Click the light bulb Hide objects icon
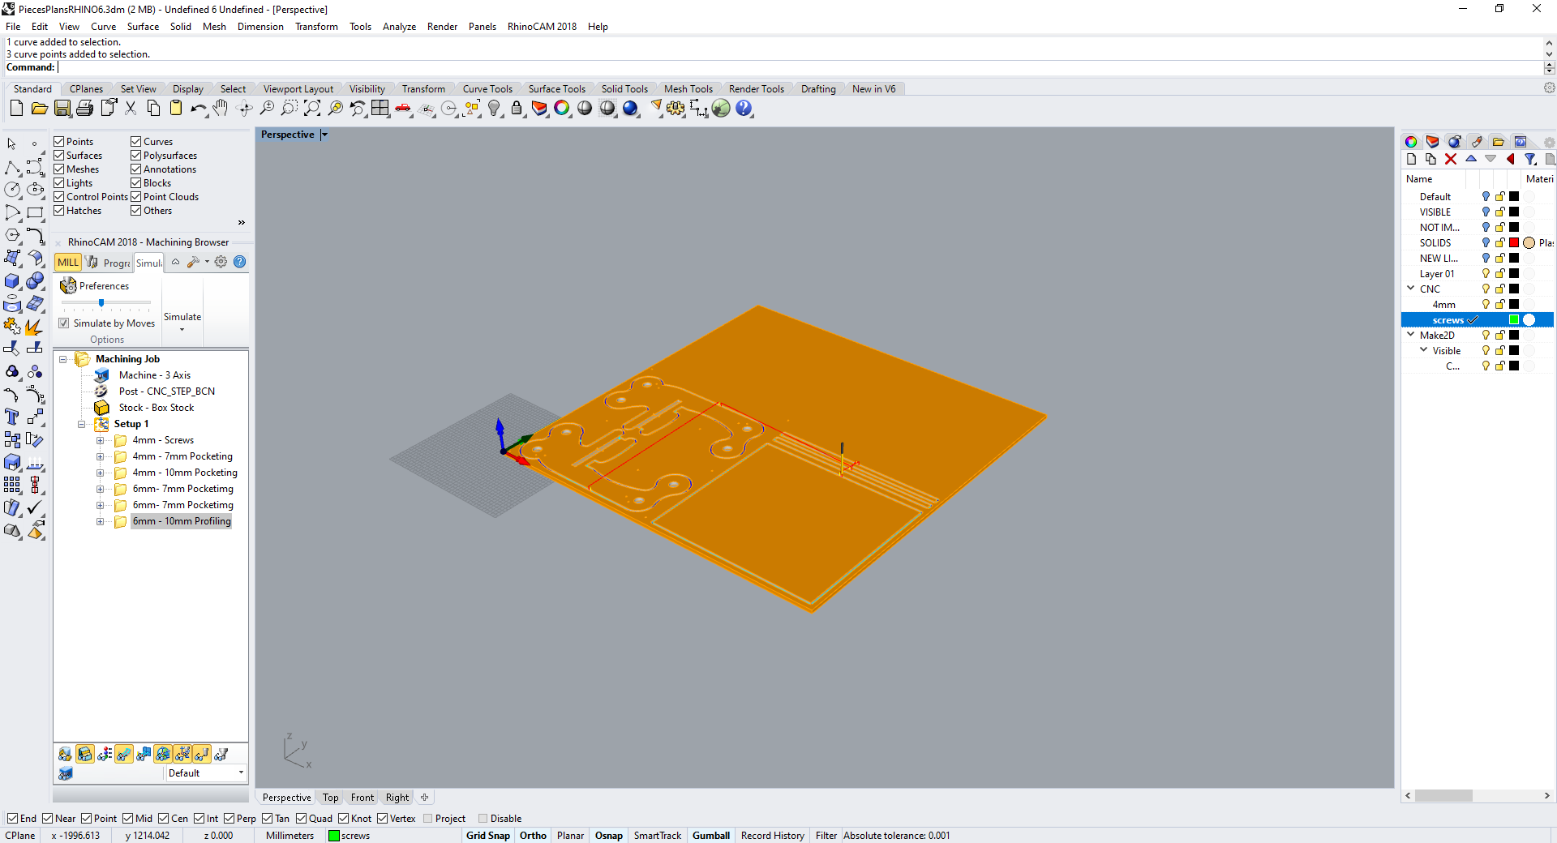 [x=494, y=108]
